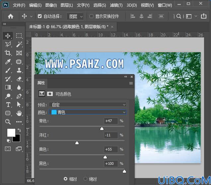The image size is (211, 185).
Task: Select the 相对 radio option
Action: (x=66, y=179)
